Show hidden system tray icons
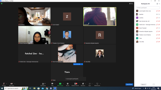Image resolution: width=161 pixels, height=90 pixels. click(144, 88)
